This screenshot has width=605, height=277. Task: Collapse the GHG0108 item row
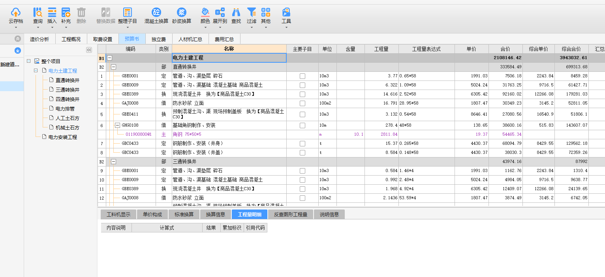[x=117, y=125]
